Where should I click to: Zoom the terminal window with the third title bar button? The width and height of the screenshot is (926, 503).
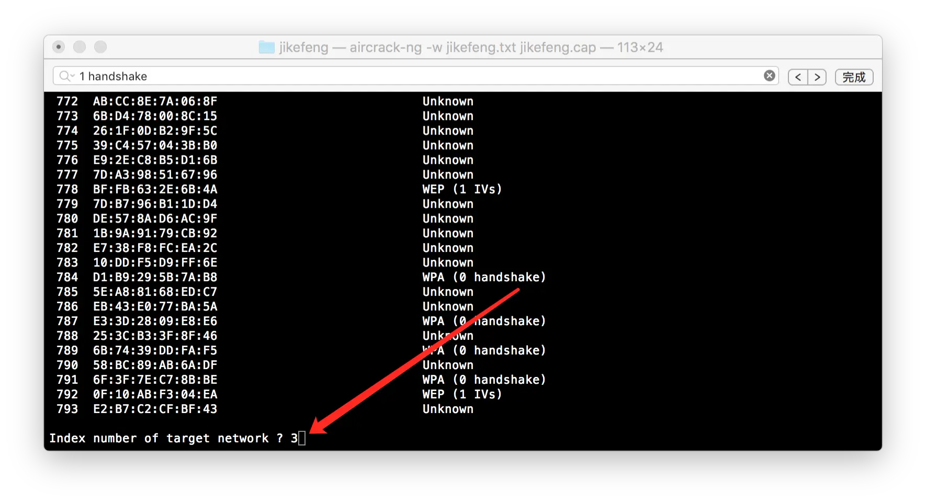[x=100, y=47]
